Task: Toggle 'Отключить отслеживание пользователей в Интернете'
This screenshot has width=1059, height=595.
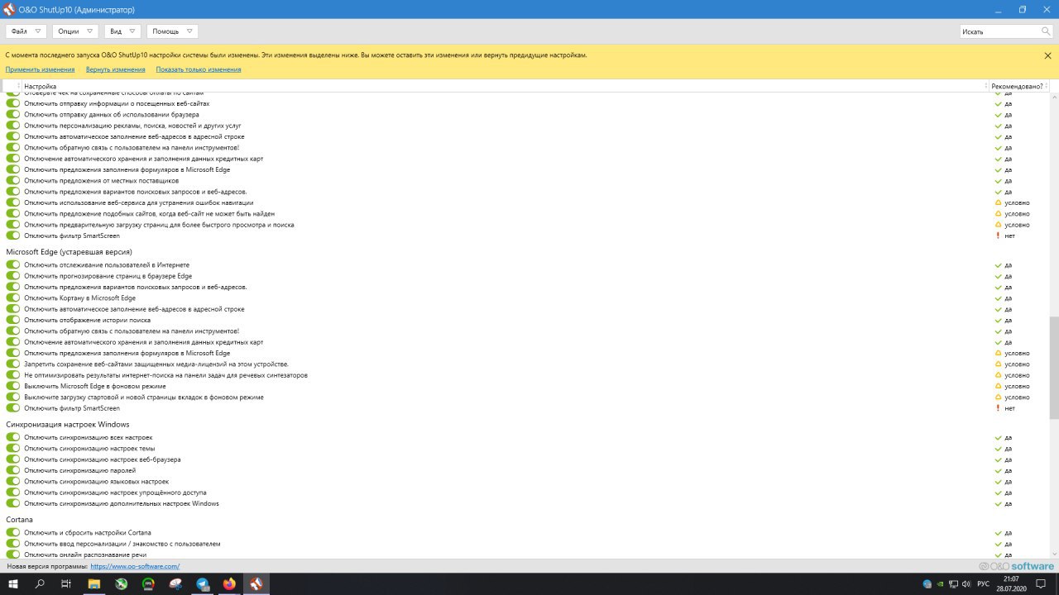Action: click(x=12, y=265)
